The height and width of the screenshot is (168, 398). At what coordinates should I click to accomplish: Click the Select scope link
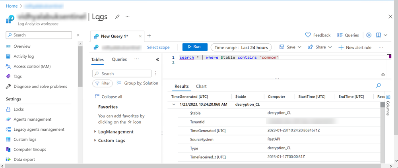[158, 47]
